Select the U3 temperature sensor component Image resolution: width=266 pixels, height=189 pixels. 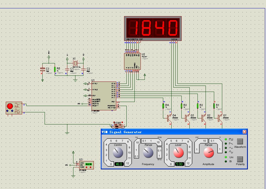tap(86, 165)
